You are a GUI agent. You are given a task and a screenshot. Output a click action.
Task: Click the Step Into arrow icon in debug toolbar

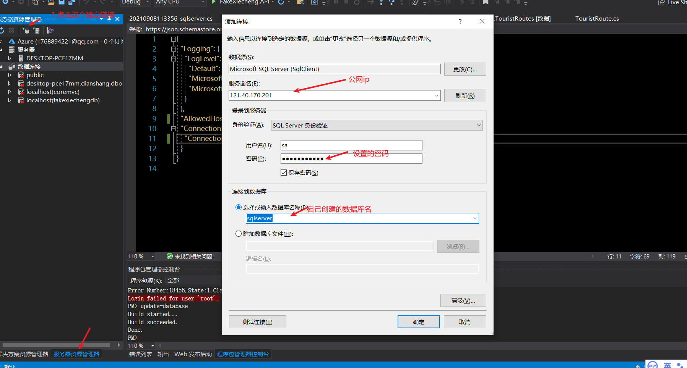coord(381,2)
